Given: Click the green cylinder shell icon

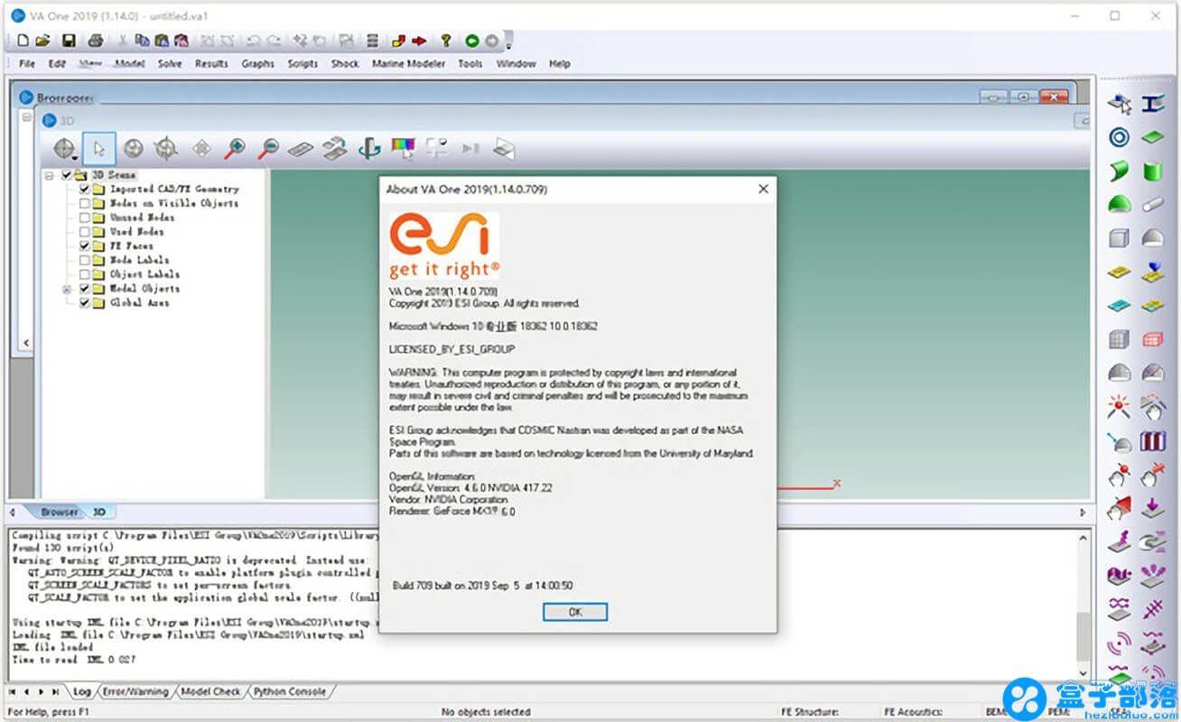Looking at the screenshot, I should (1152, 171).
